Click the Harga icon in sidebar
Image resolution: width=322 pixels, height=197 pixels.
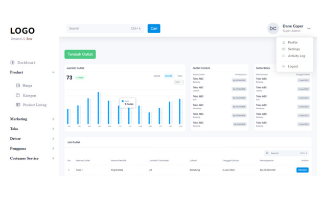(x=18, y=85)
